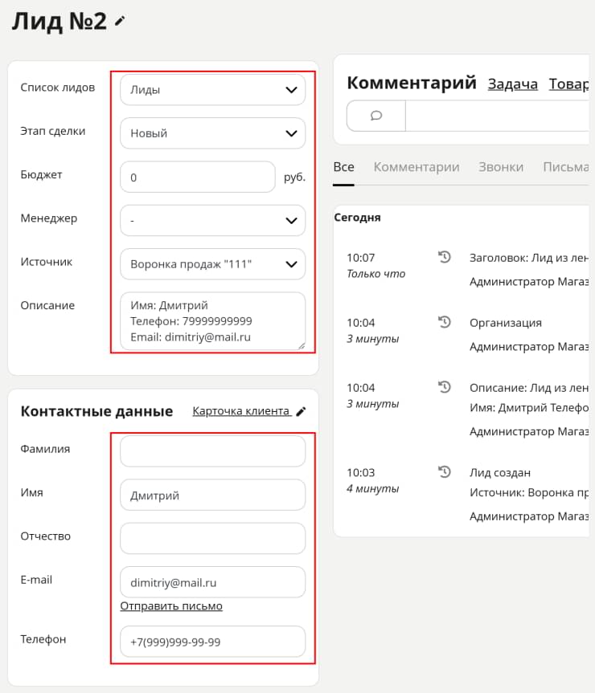The image size is (595, 693).
Task: Click history icon beside Лид создан entry
Action: coord(444,471)
